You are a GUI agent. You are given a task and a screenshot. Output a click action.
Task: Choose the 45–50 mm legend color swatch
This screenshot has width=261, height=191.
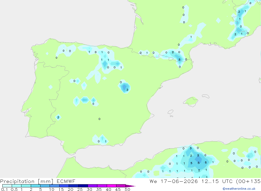coord(121,186)
